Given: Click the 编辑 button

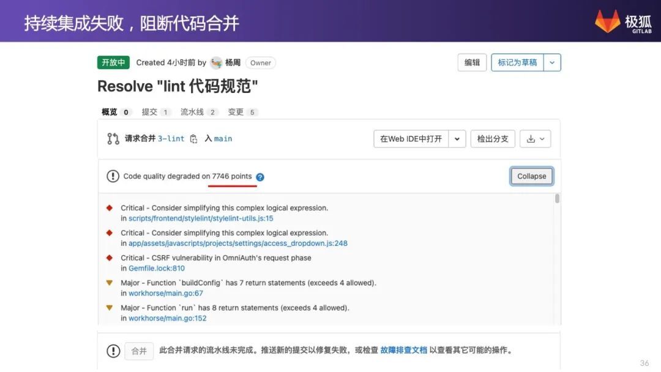Looking at the screenshot, I should [472, 63].
